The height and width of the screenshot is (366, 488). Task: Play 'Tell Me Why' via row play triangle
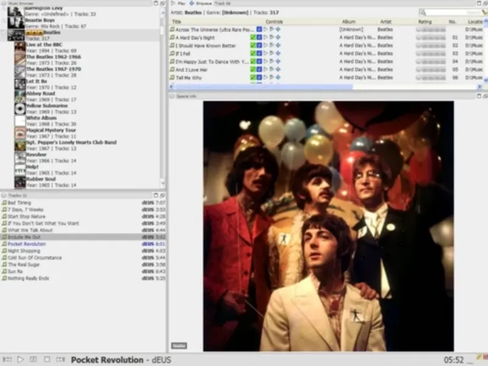[265, 77]
